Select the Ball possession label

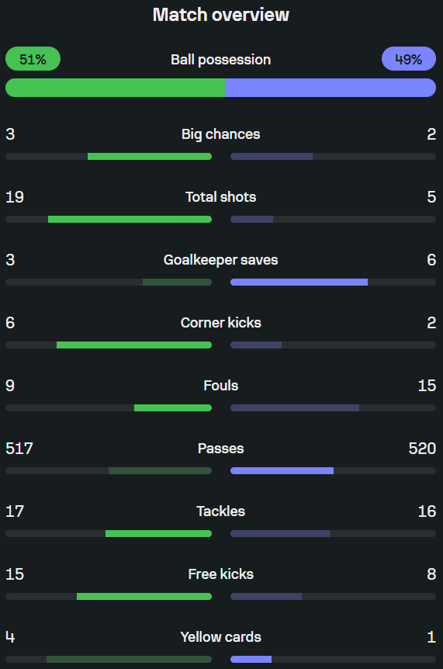(x=221, y=60)
